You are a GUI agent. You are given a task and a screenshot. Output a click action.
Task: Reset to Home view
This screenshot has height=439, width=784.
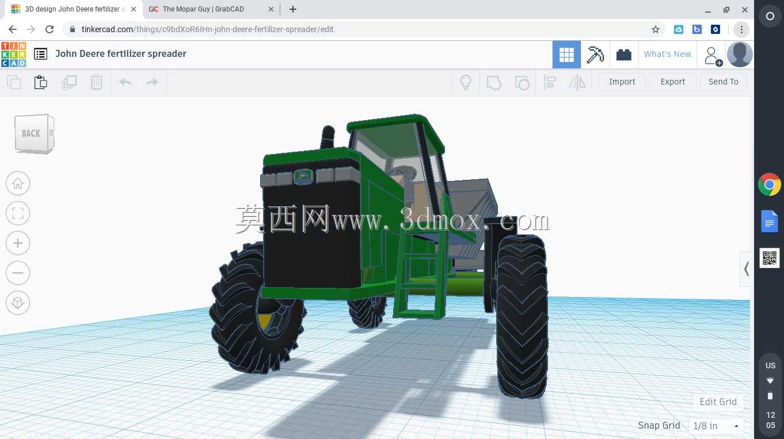18,184
